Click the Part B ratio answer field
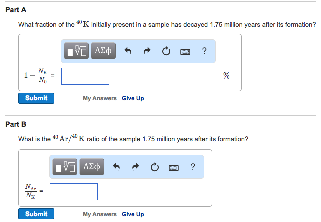Image resolution: width=321 pixels, height=222 pixels. click(x=74, y=192)
